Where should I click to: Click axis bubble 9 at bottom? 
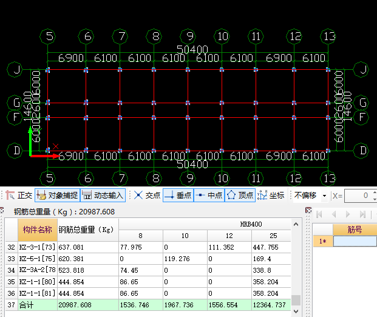[x=188, y=178]
